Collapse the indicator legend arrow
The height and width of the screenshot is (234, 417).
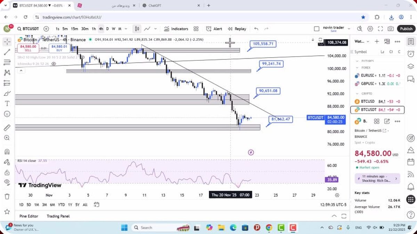tap(21, 70)
